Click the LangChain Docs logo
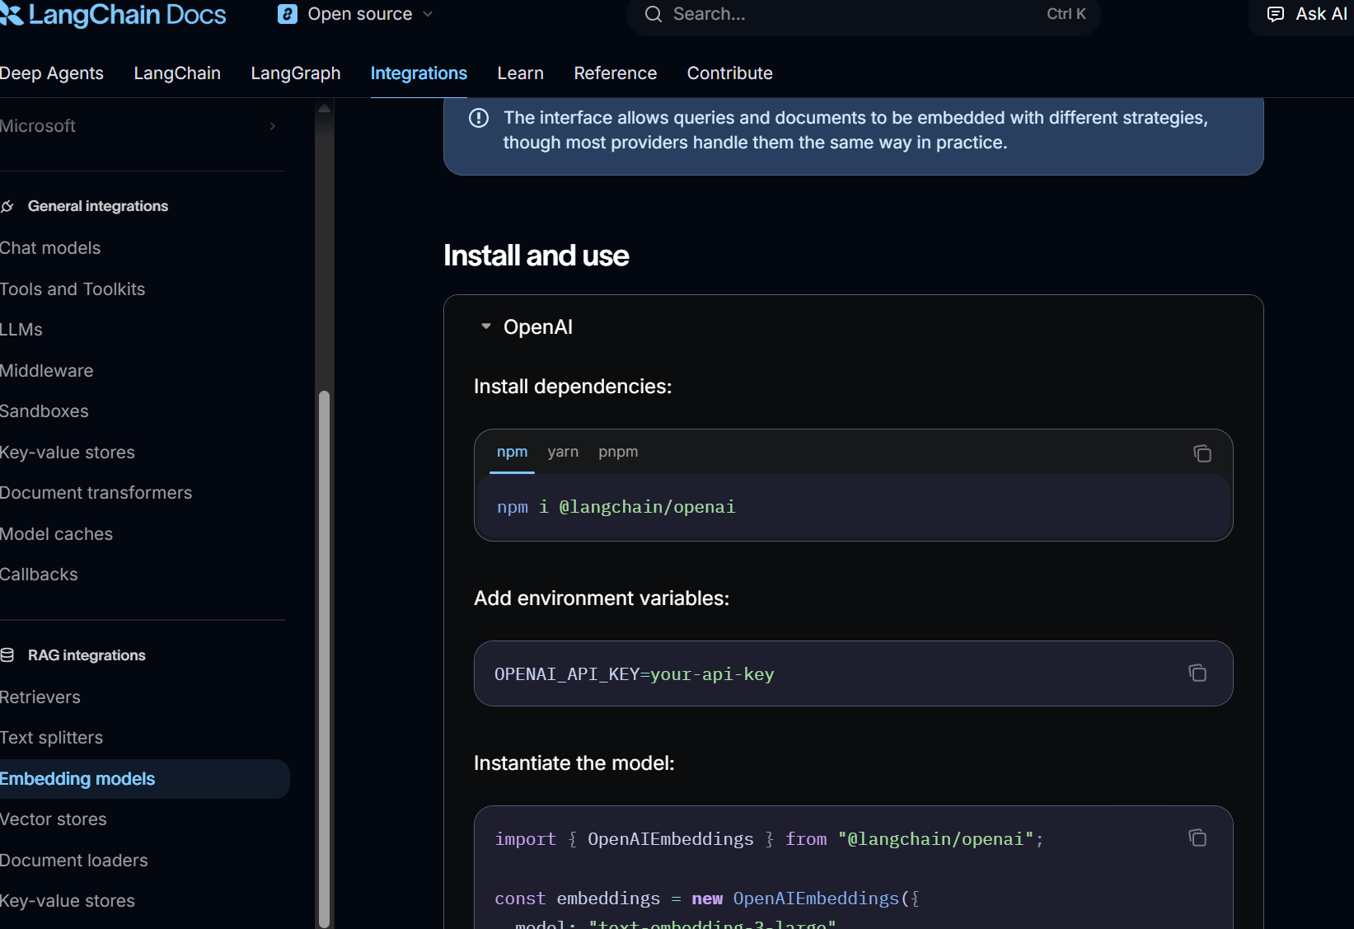Screen dimensions: 1354x929 coord(113,14)
